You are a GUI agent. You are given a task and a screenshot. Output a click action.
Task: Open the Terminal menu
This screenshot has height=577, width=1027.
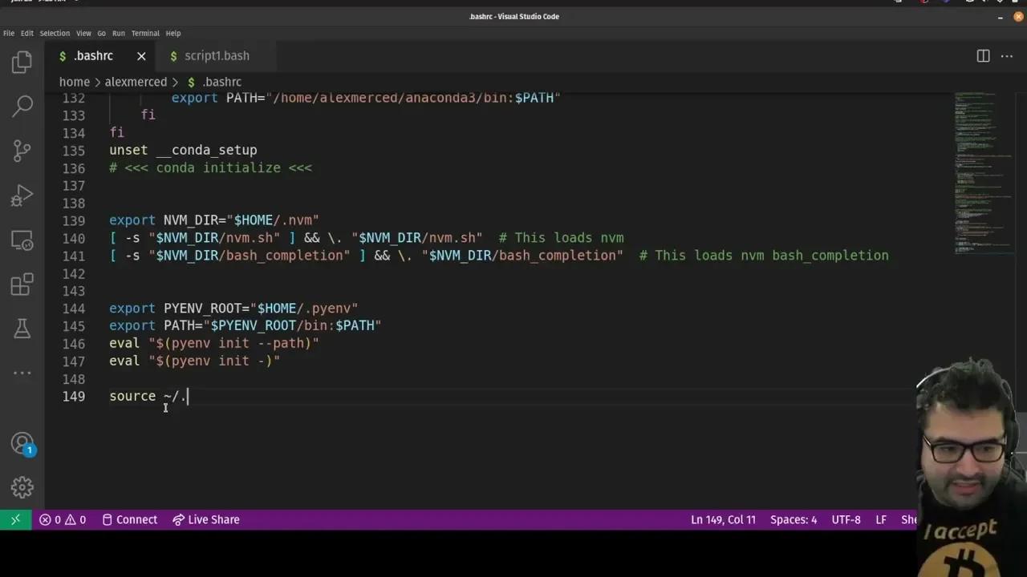(145, 33)
